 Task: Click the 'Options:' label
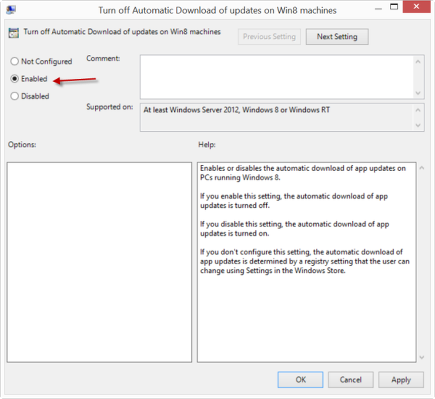(x=22, y=144)
